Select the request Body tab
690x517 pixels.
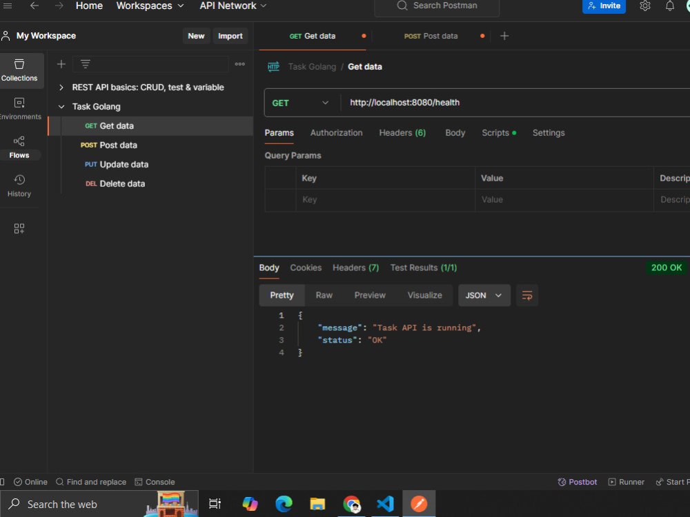pos(455,133)
